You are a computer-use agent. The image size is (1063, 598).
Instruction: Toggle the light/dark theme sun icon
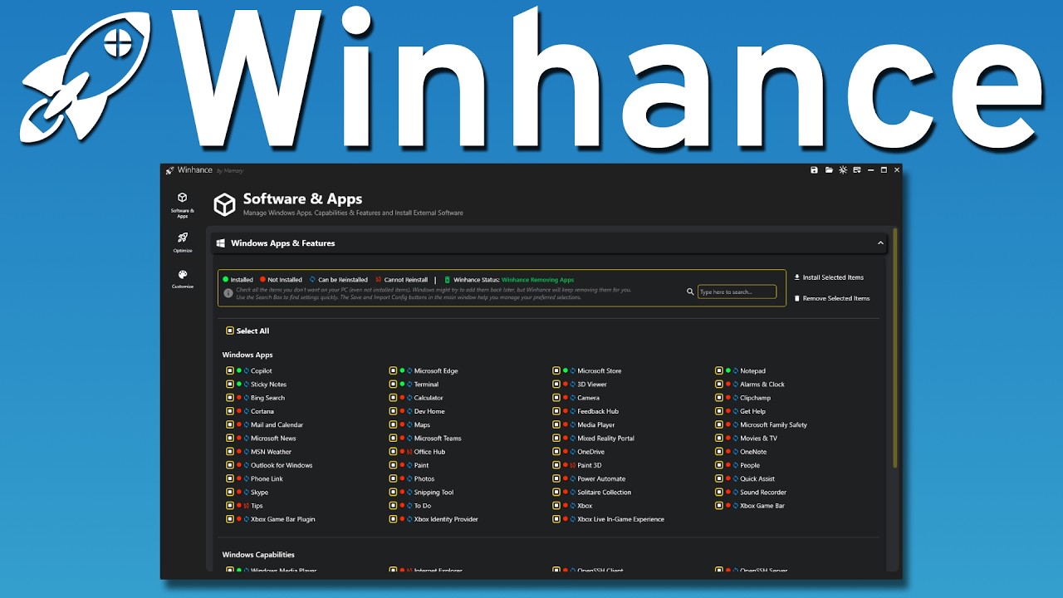(843, 170)
